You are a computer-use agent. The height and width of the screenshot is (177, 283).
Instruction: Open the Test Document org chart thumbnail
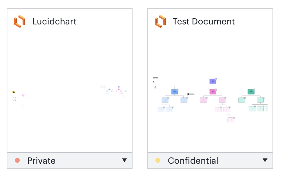point(210,92)
